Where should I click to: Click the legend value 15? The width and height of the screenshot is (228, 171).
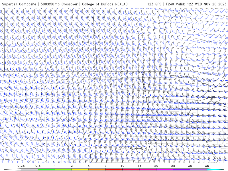[139, 166]
